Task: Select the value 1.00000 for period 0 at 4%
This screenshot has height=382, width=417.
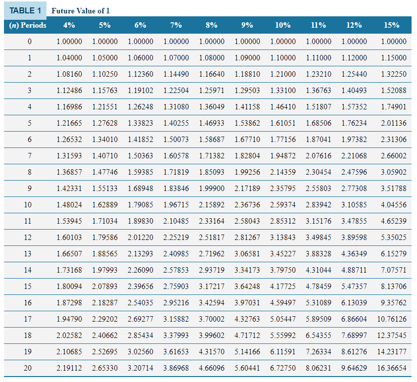Action: tap(69, 42)
